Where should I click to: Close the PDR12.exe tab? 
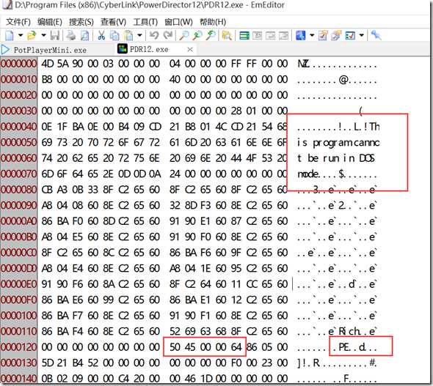[x=190, y=49]
